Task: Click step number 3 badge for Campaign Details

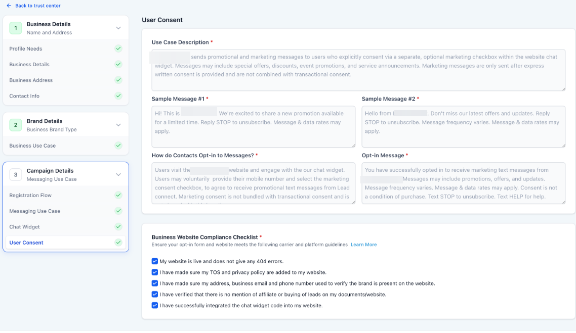Action: (x=16, y=175)
